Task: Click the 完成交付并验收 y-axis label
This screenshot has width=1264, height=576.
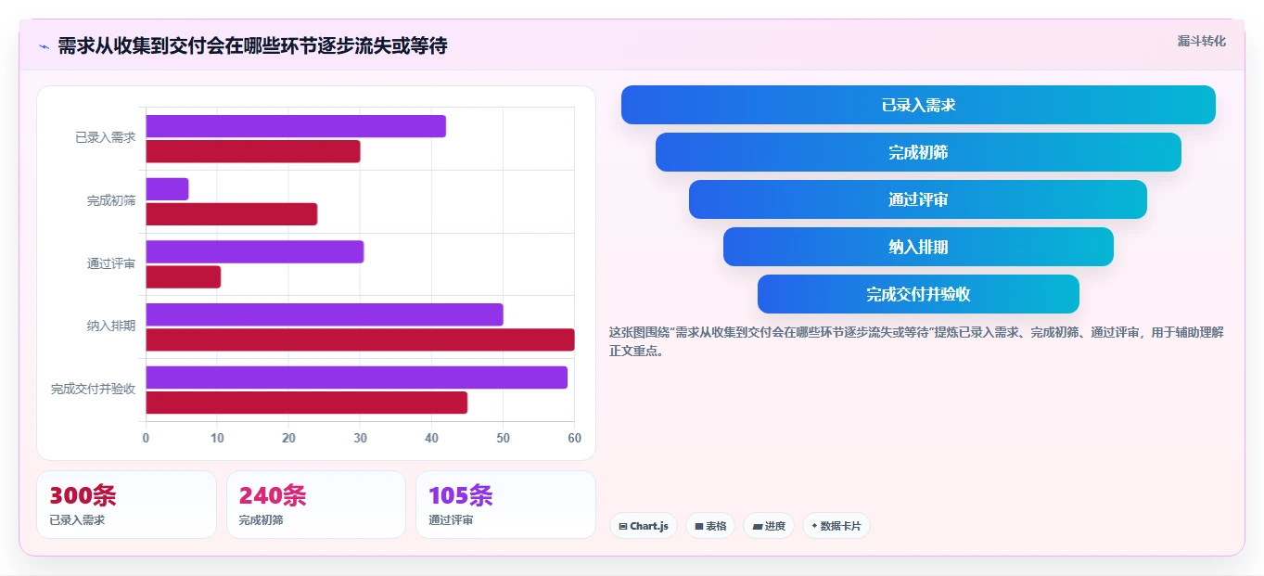Action: (x=93, y=389)
